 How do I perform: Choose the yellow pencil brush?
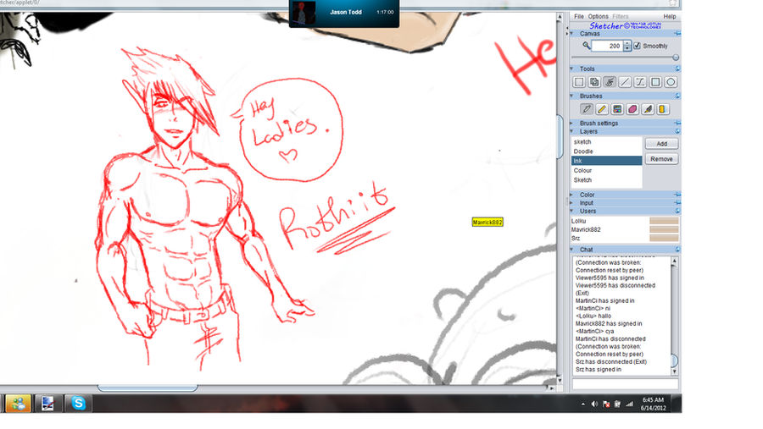tap(602, 109)
